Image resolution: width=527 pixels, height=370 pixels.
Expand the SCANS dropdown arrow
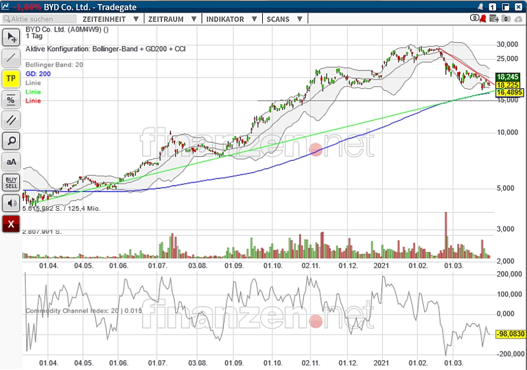coord(300,19)
